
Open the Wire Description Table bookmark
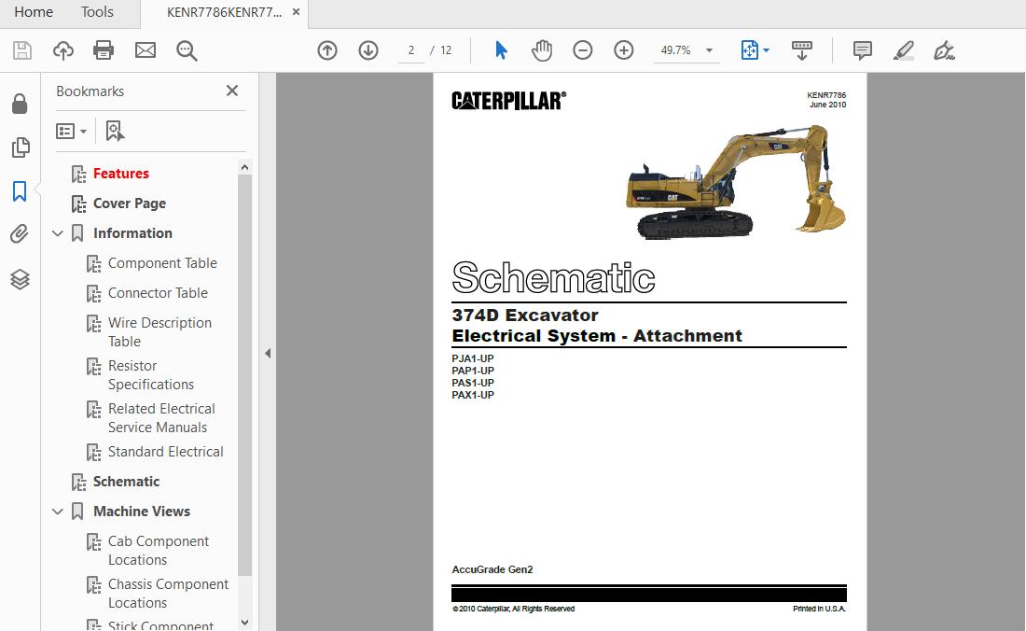(159, 332)
